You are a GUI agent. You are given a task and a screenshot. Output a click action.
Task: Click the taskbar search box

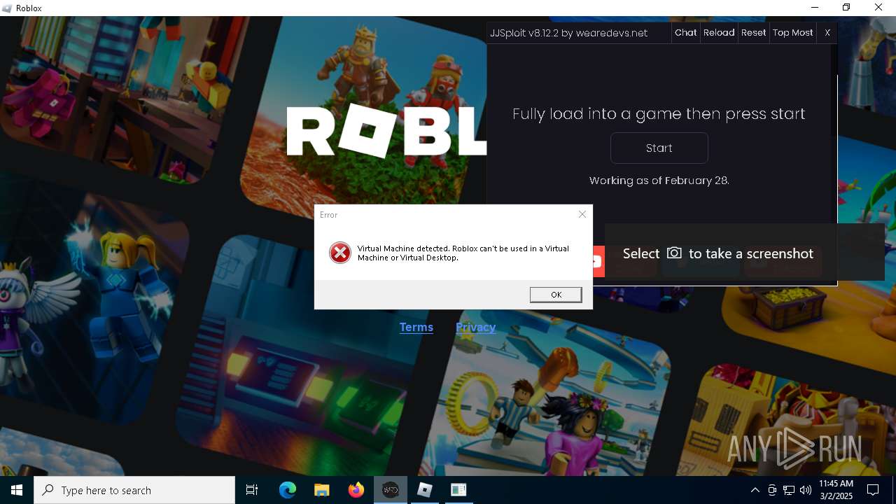(x=134, y=490)
